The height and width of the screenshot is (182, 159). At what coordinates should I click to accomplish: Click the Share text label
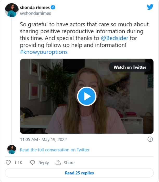(69, 163)
